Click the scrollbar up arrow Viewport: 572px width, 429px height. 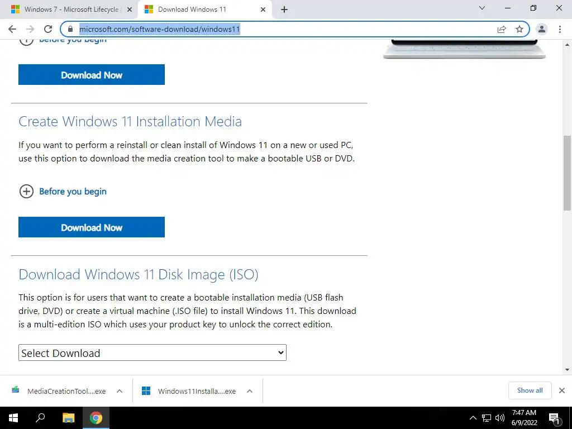tap(567, 45)
